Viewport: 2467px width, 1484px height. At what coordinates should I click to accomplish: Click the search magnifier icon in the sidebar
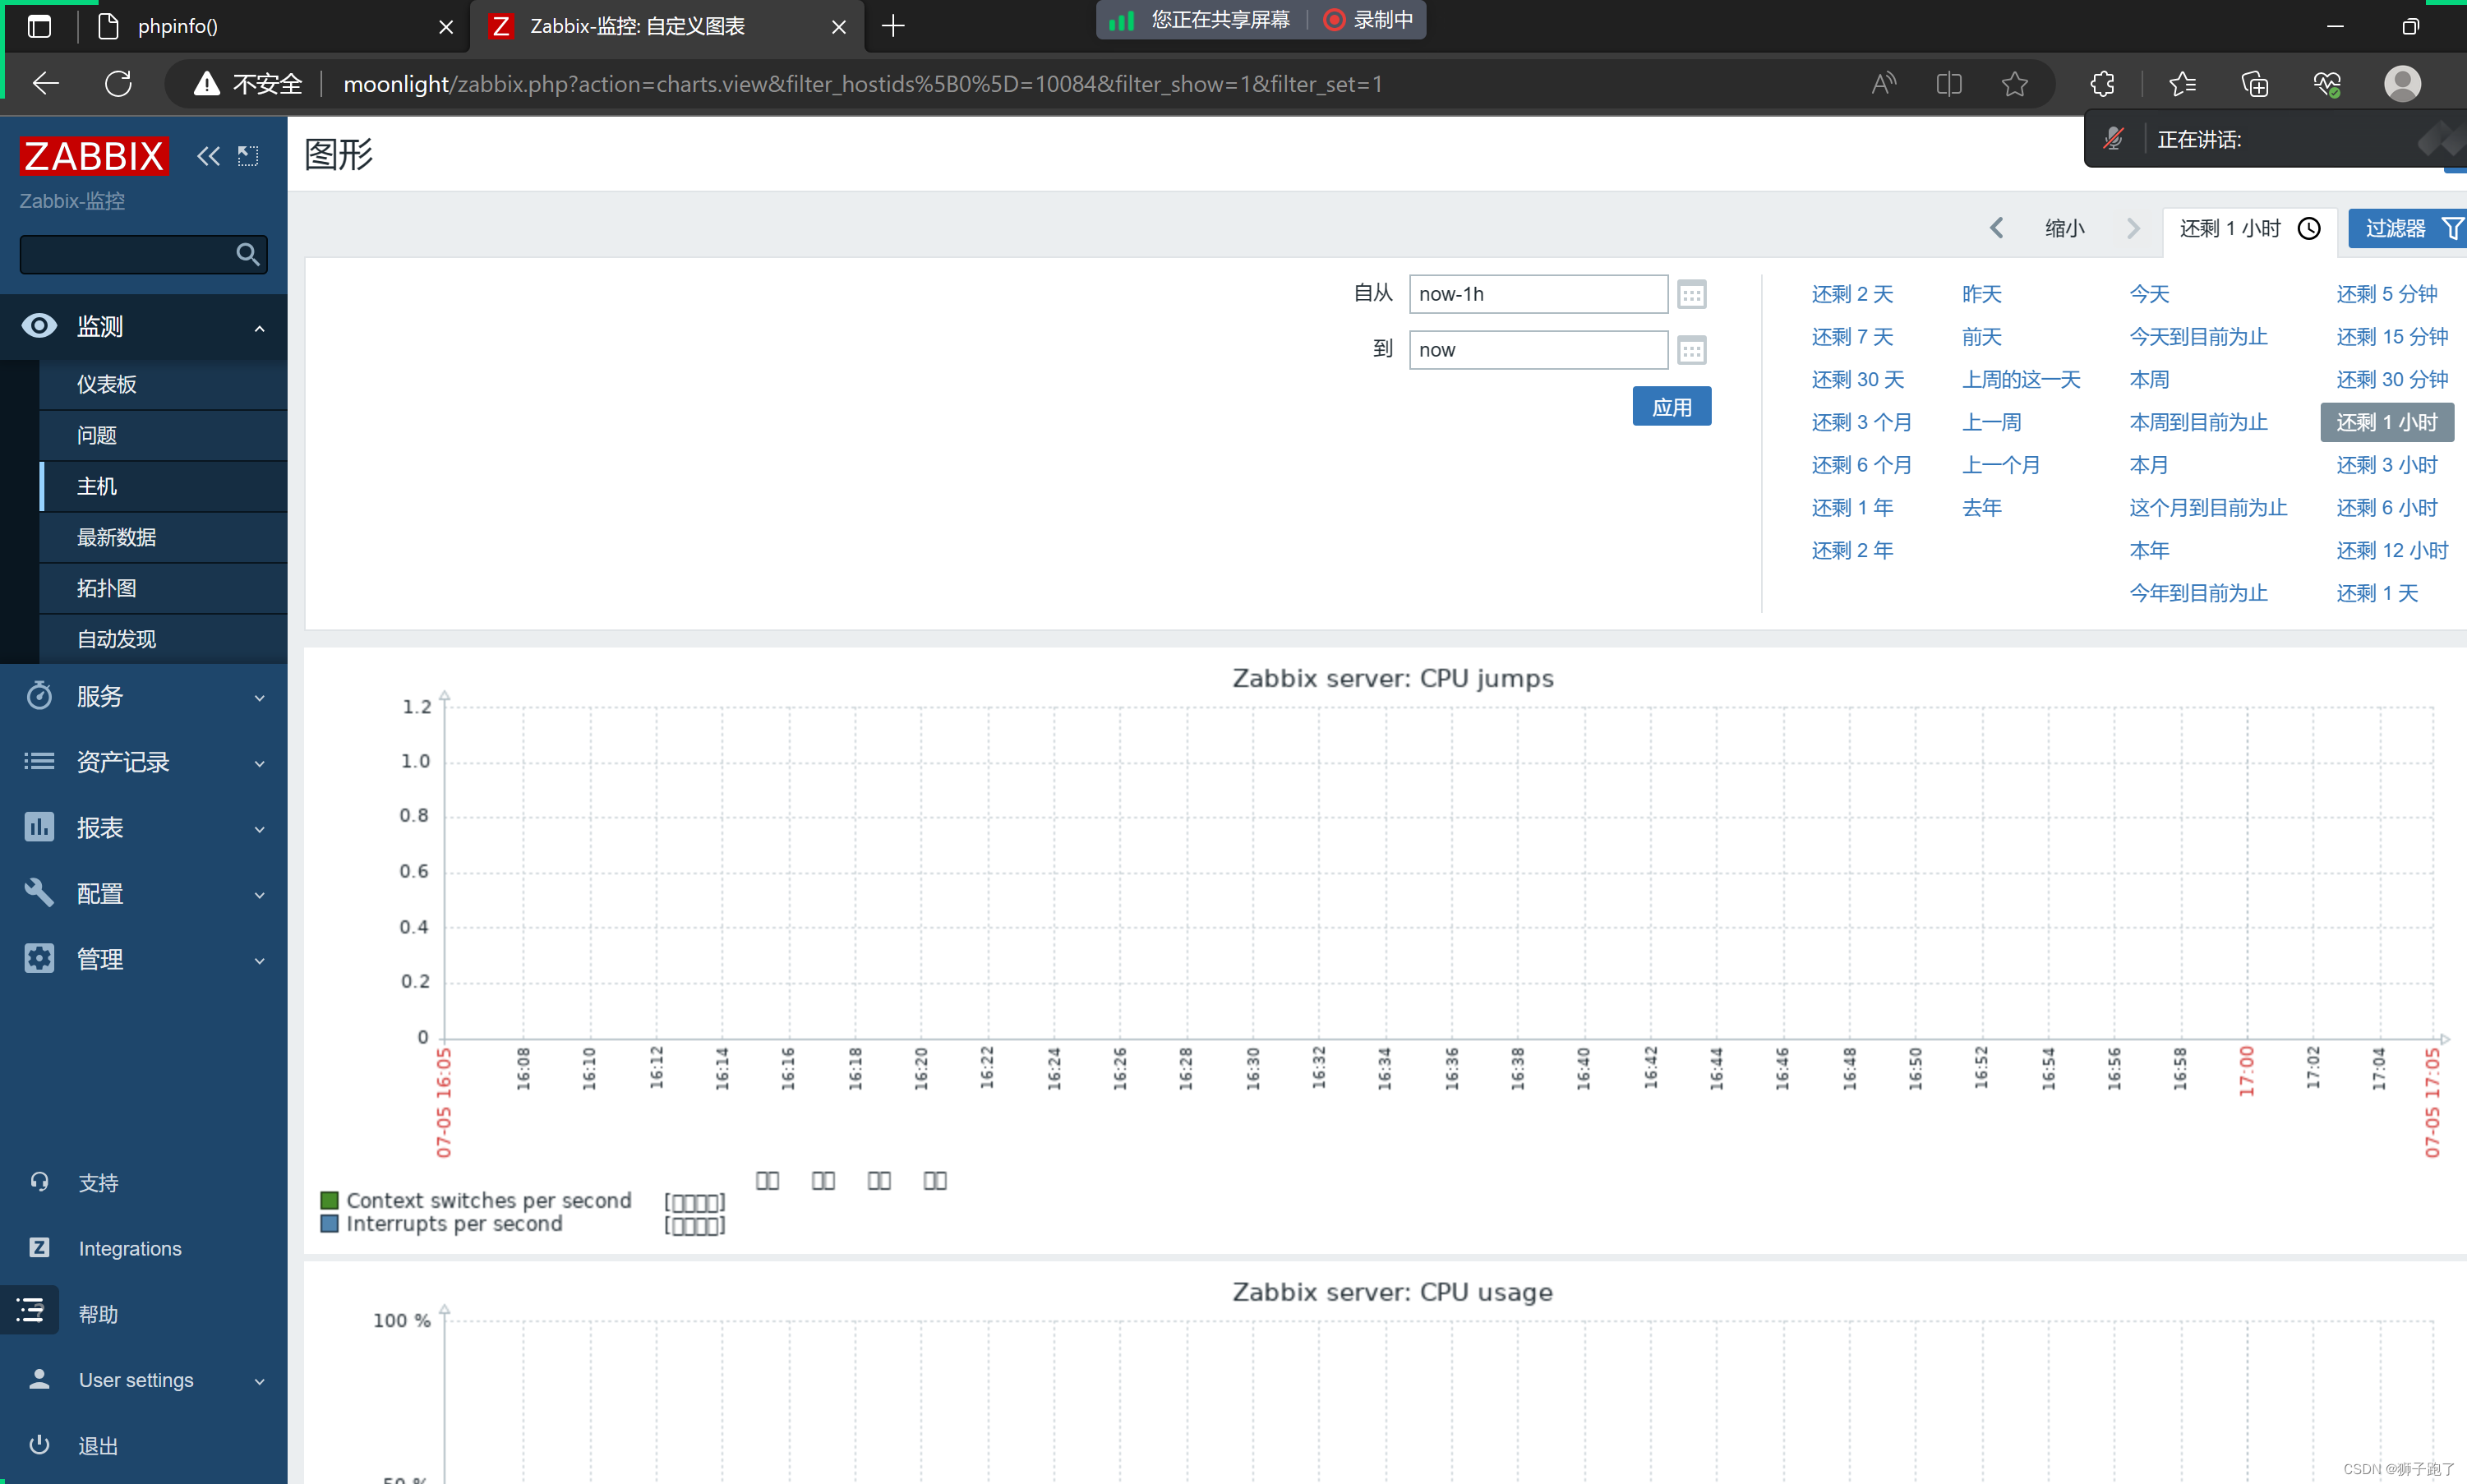click(247, 255)
